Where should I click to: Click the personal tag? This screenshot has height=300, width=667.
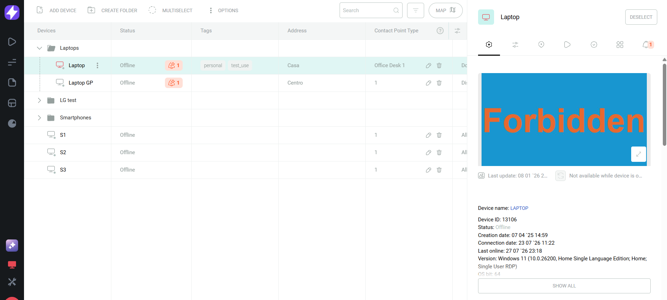(213, 65)
